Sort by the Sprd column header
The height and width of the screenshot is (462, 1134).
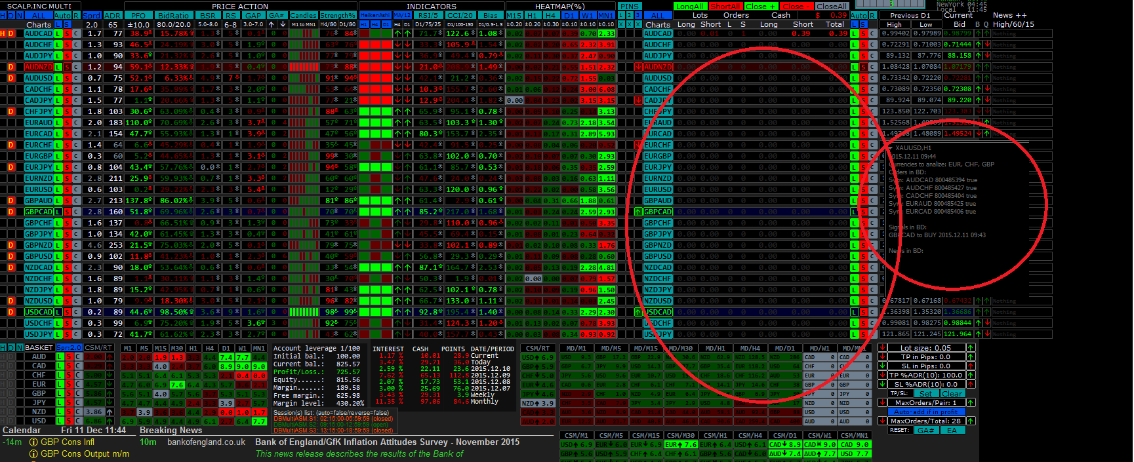92,15
